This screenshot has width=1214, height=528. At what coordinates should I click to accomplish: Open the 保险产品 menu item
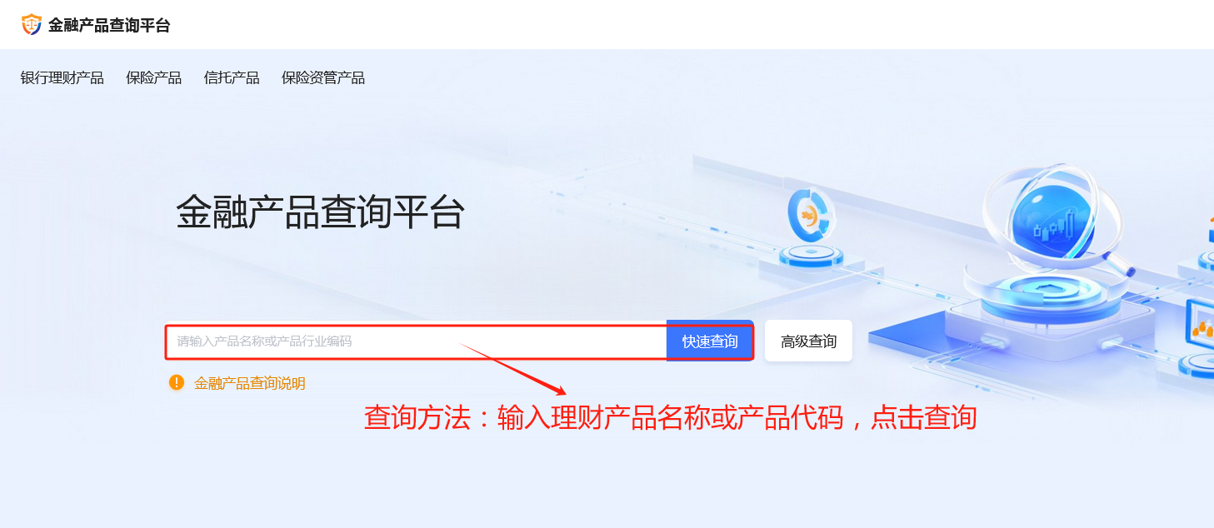[154, 77]
